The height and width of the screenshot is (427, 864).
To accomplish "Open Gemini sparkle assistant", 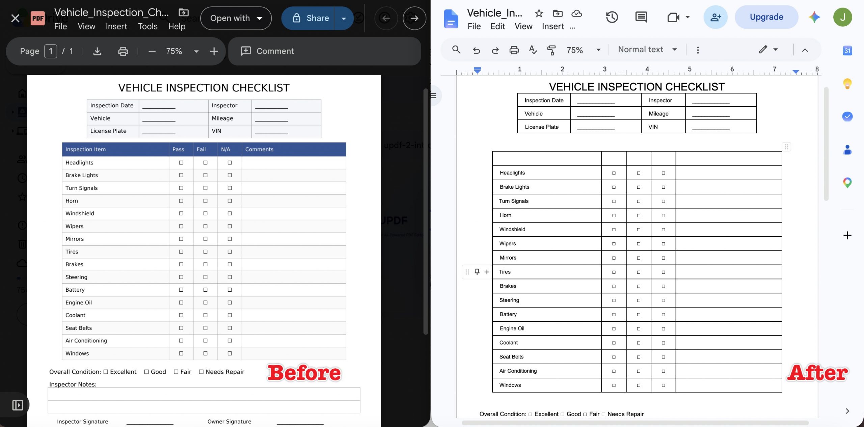I will 814,17.
